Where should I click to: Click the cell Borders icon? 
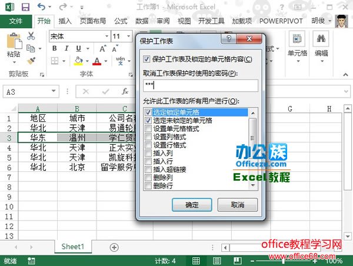pyautogui.click(x=55, y=61)
